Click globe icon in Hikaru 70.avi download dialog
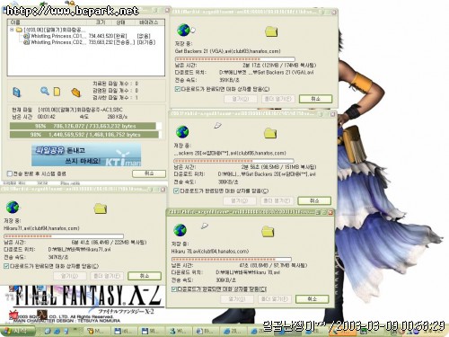This screenshot has height=337, width=449. point(180,230)
